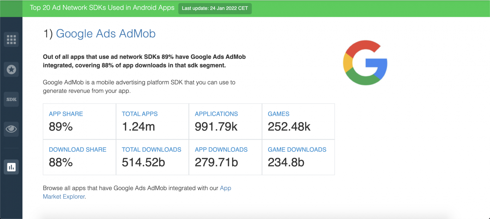Viewport: 490px width, 219px height.
Task: Click the APPLICATIONS label
Action: click(x=216, y=114)
